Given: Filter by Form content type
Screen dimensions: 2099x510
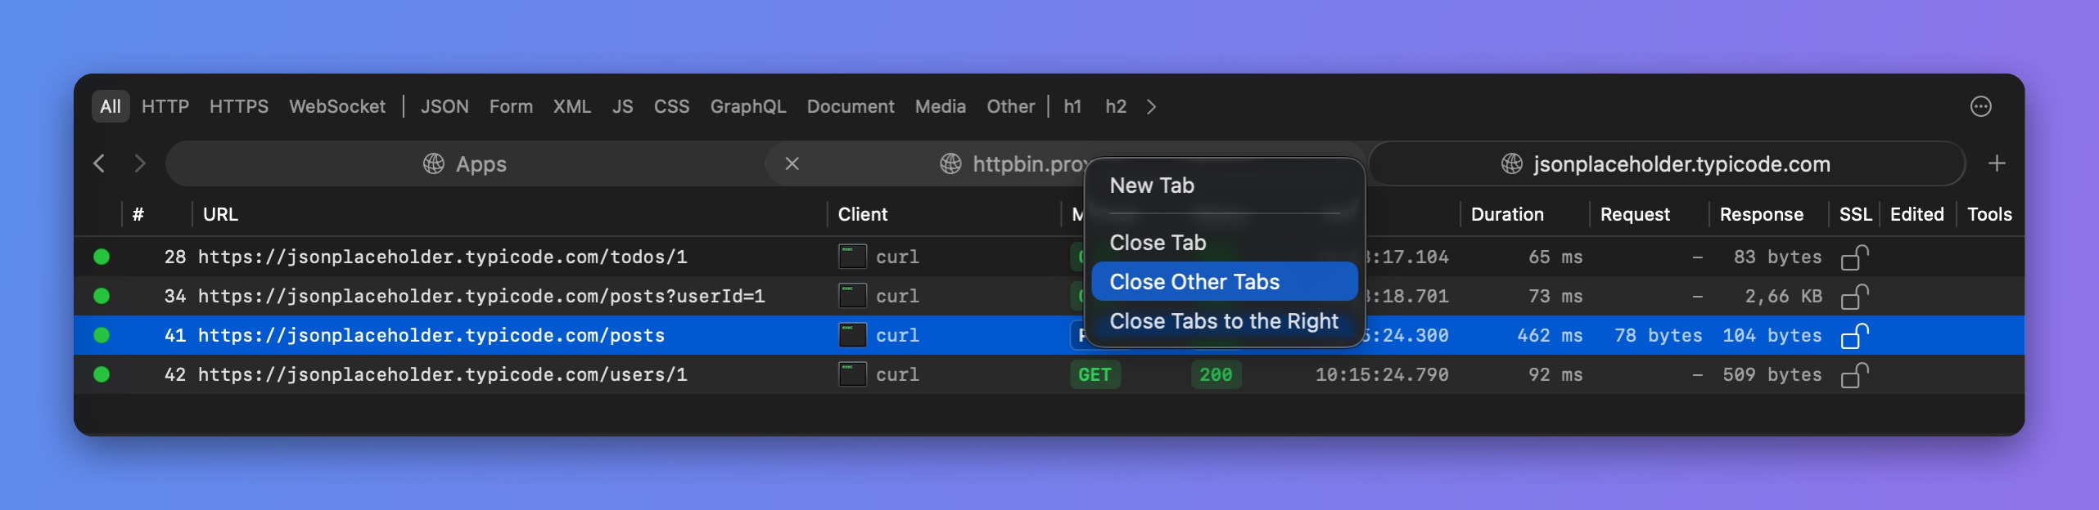Looking at the screenshot, I should pyautogui.click(x=511, y=106).
